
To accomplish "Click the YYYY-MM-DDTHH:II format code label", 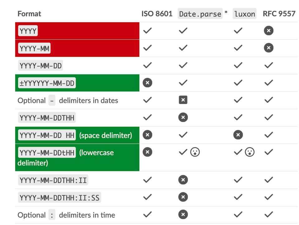I will (x=53, y=180).
